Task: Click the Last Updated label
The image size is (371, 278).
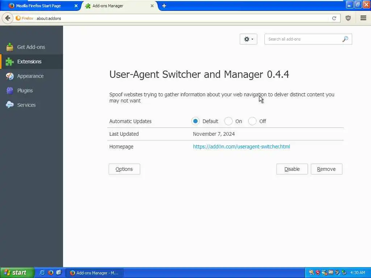Action: pyautogui.click(x=124, y=134)
